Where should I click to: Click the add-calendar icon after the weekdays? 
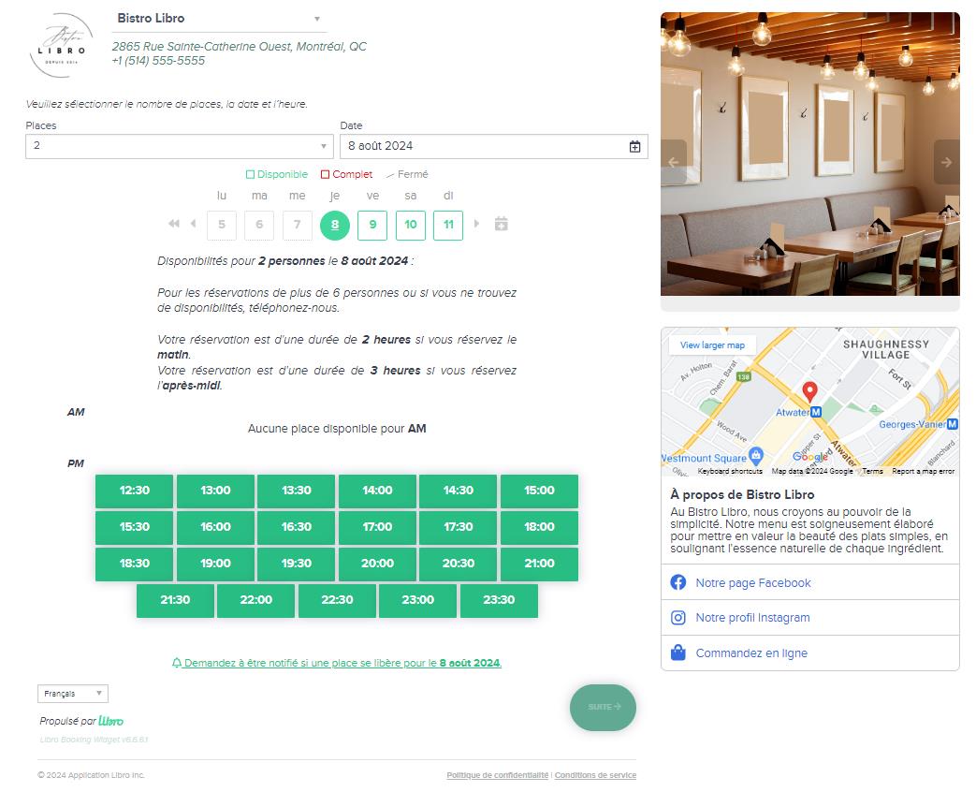[x=501, y=225]
